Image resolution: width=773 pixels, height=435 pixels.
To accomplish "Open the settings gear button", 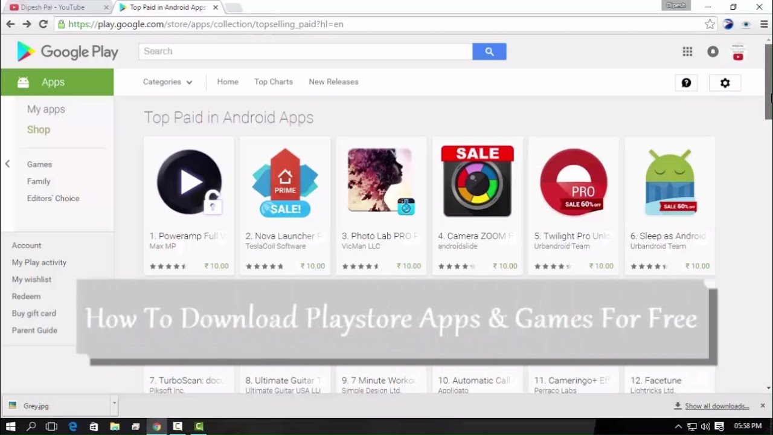I will (725, 83).
